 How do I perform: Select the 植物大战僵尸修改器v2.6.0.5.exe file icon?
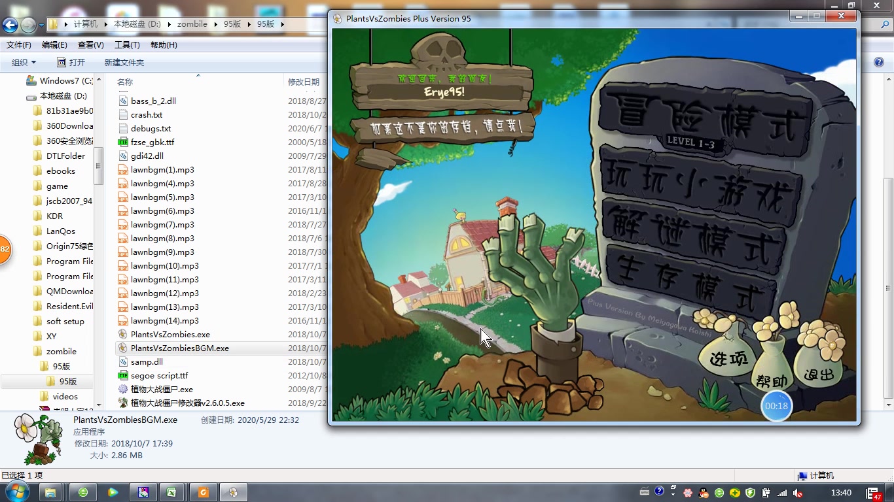click(x=122, y=403)
